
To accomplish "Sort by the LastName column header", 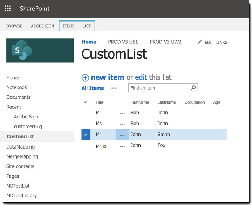I will 167,102.
